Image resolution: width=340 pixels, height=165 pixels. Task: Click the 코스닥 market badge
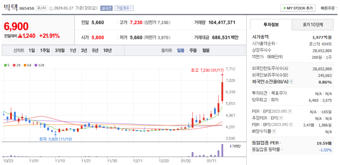click(41, 8)
